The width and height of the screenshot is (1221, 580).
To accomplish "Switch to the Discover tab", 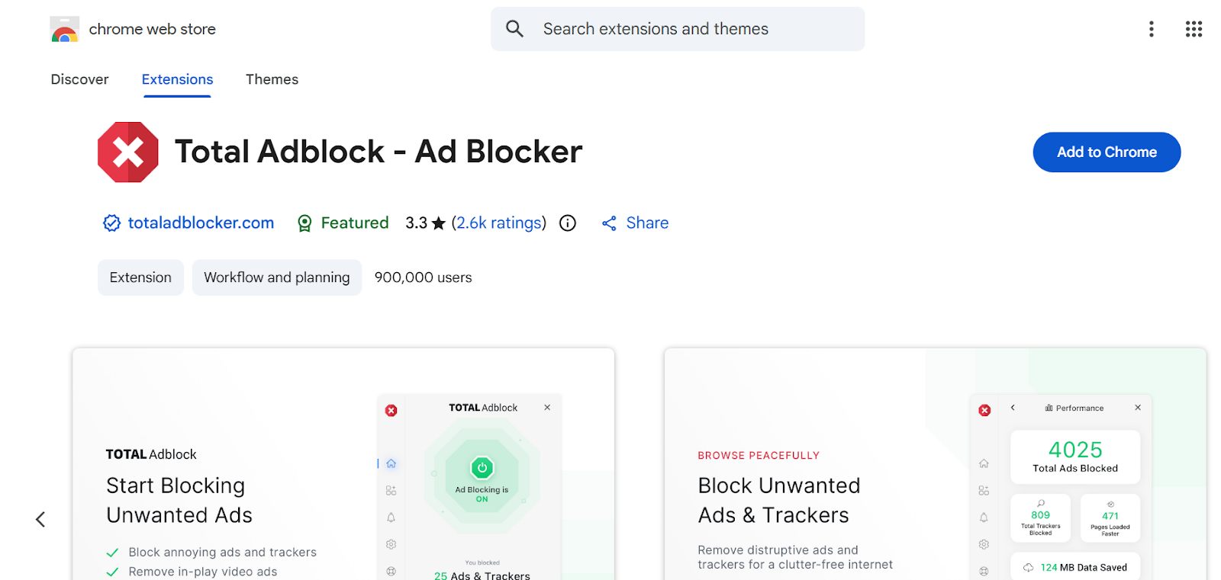I will [79, 79].
